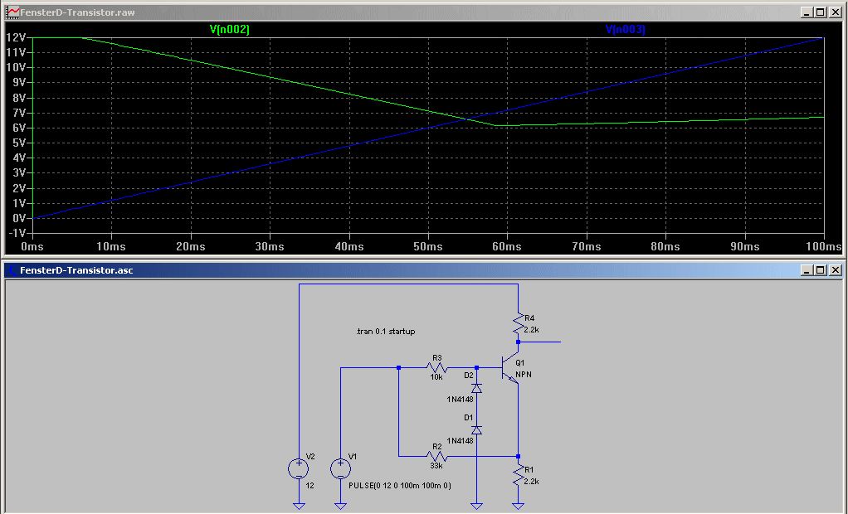
Task: Select the D2 diode symbol
Action: click(x=476, y=388)
